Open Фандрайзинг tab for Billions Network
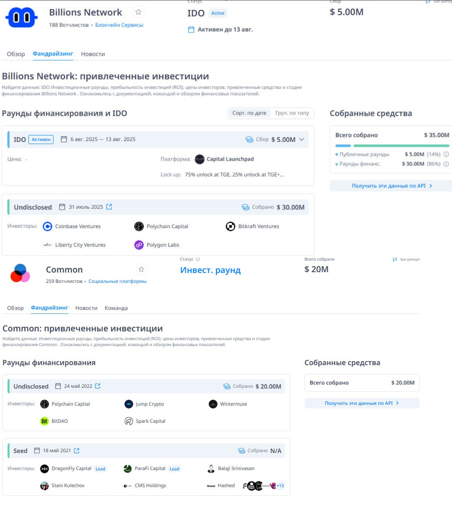The image size is (452, 505). [x=53, y=54]
